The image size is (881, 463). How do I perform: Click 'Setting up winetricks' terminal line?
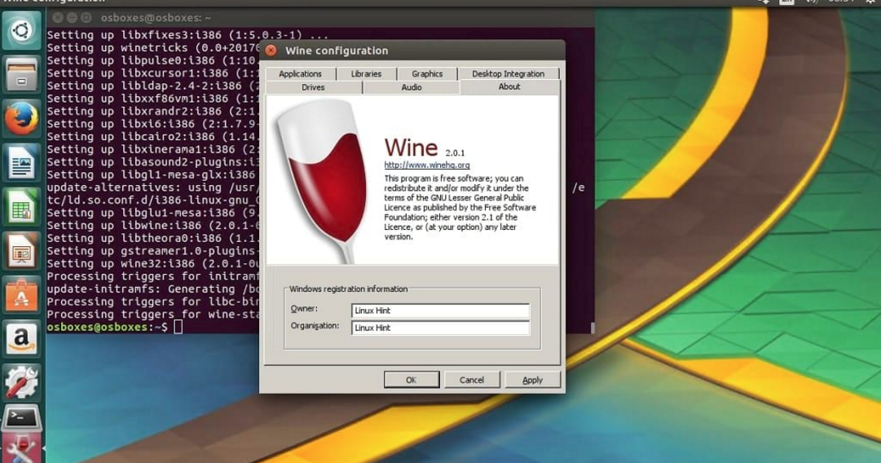point(152,48)
